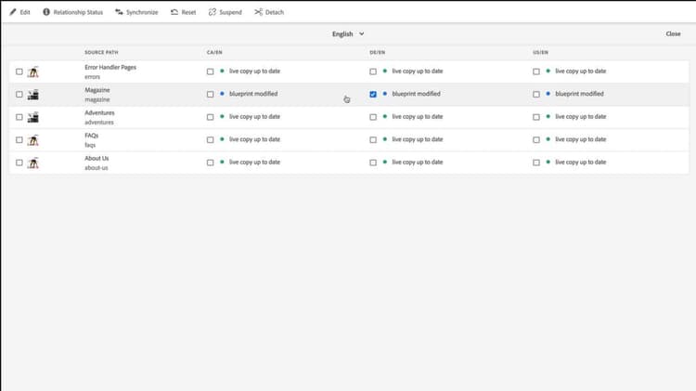The height and width of the screenshot is (391, 696).
Task: Click the Detach button label
Action: coord(275,12)
